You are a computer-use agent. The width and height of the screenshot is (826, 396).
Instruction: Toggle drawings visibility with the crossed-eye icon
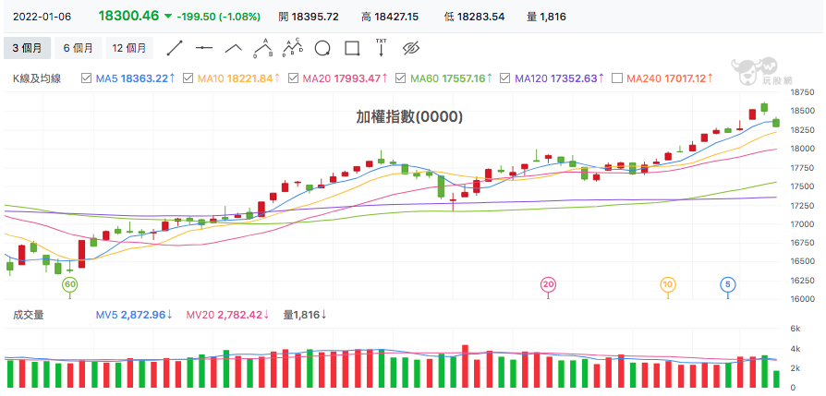click(x=410, y=48)
